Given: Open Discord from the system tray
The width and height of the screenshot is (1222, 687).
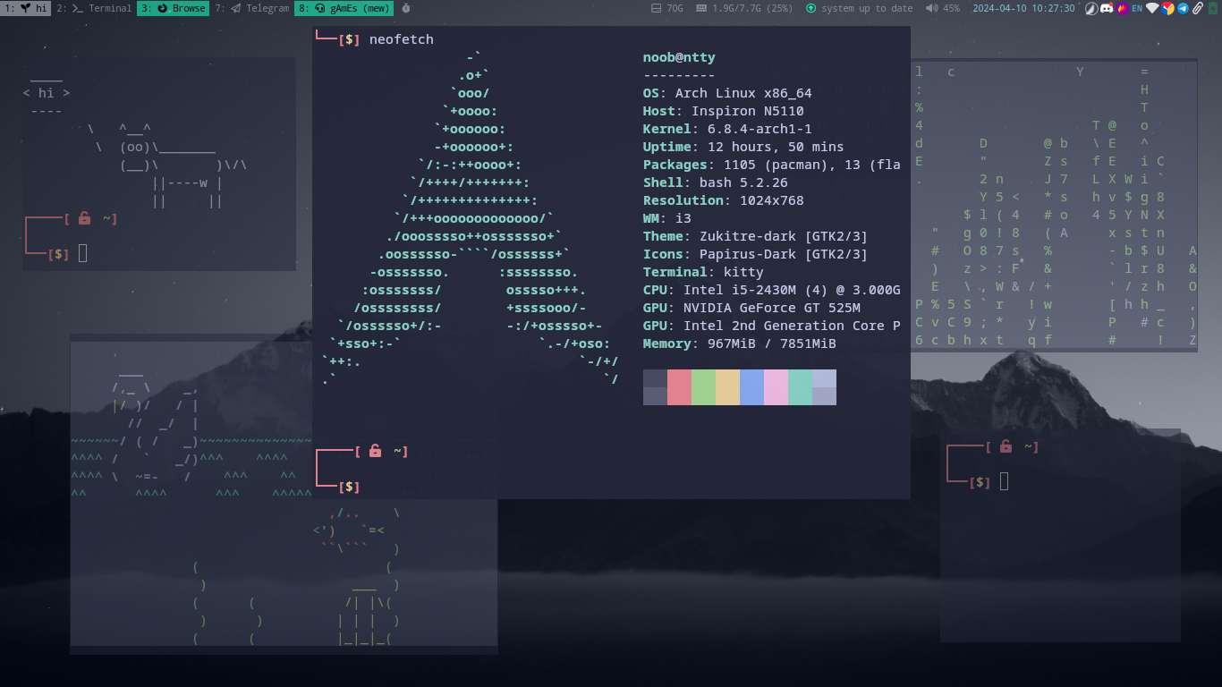Looking at the screenshot, I should [x=1107, y=8].
